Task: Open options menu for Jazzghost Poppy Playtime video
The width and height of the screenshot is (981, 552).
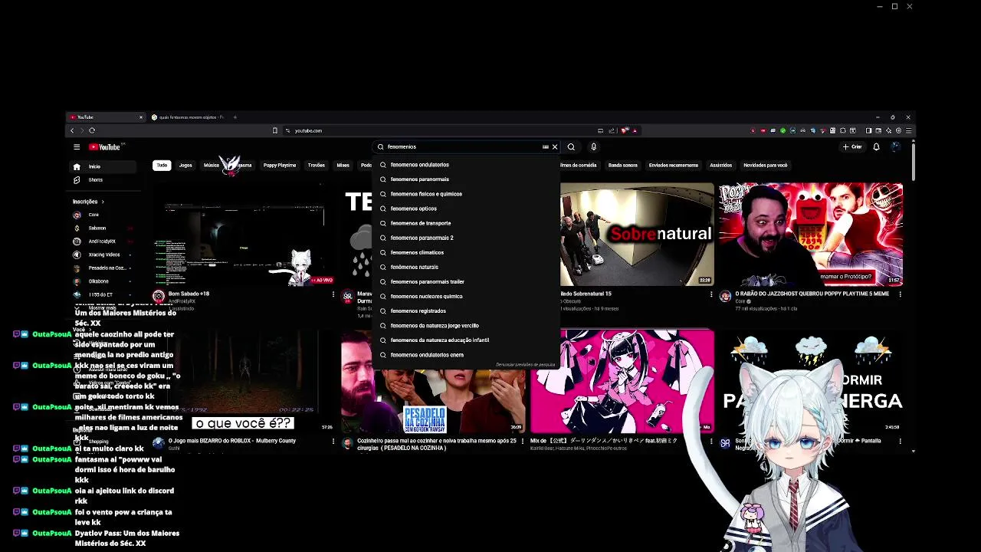Action: (900, 294)
